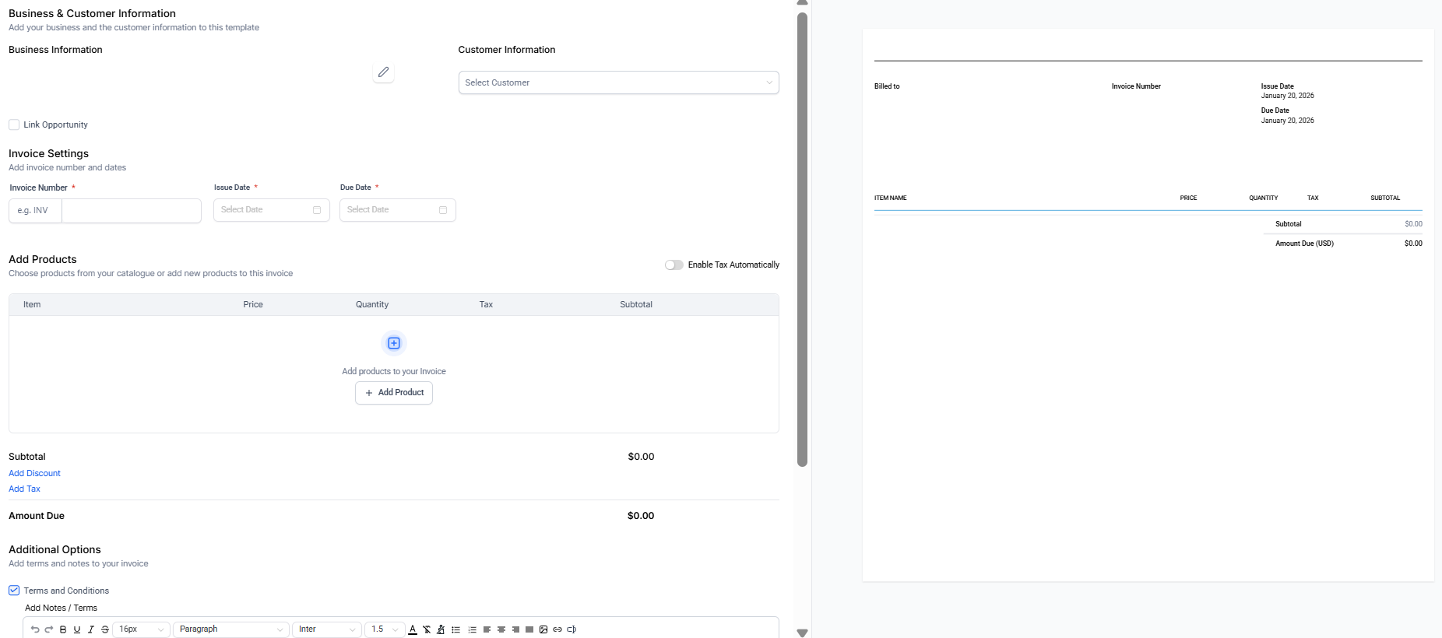Toggle italic formatting in the notes editor
This screenshot has width=1442, height=638.
tap(91, 629)
